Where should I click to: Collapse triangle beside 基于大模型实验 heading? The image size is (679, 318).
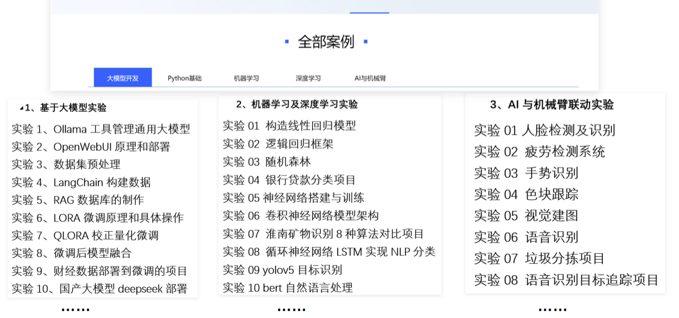pyautogui.click(x=21, y=108)
